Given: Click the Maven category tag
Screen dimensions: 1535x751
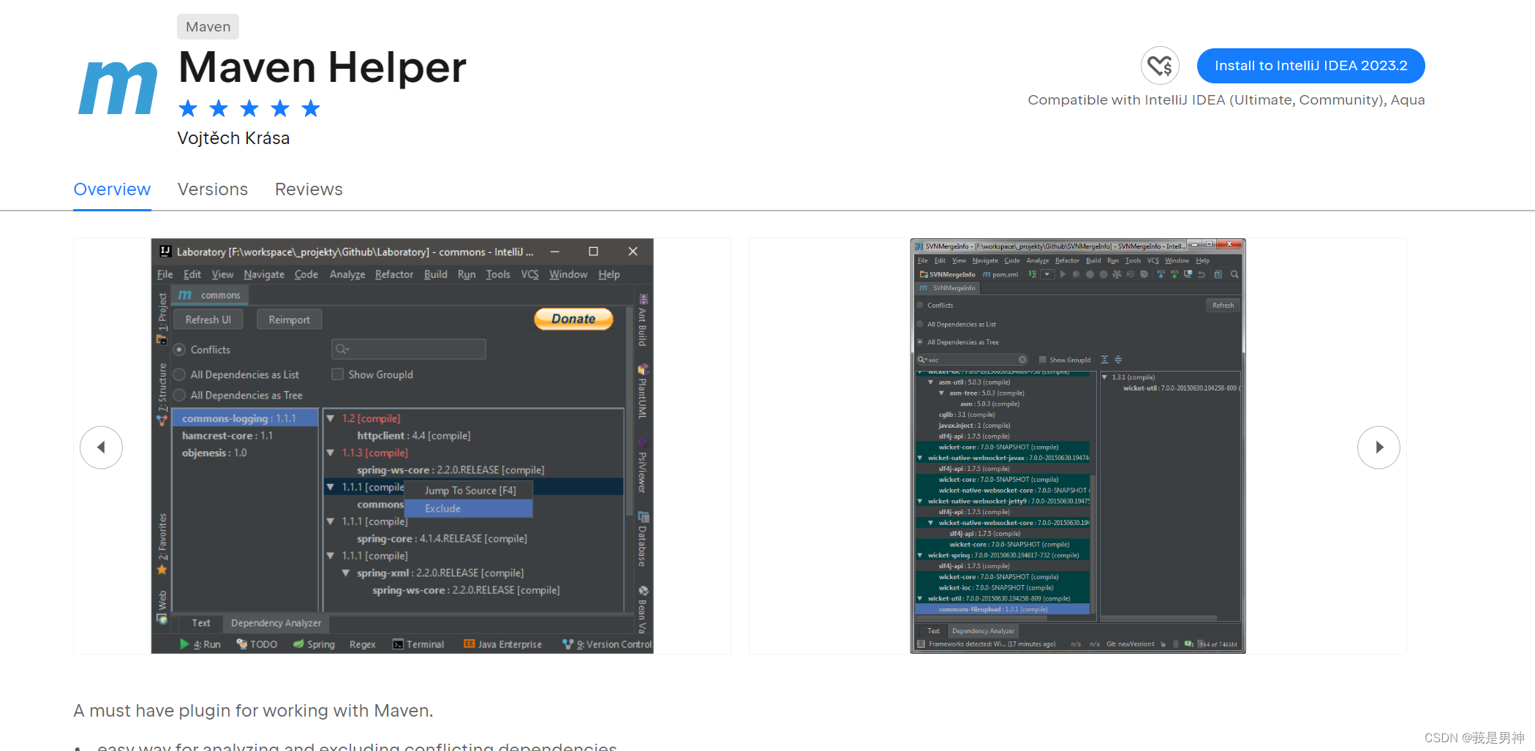Looking at the screenshot, I should [208, 27].
